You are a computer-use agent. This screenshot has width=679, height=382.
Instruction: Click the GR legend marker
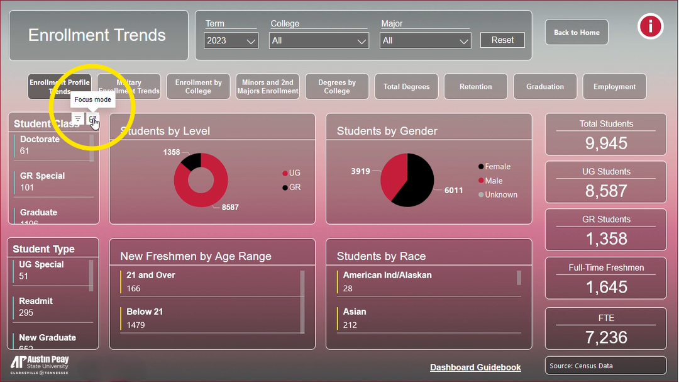[x=285, y=188]
